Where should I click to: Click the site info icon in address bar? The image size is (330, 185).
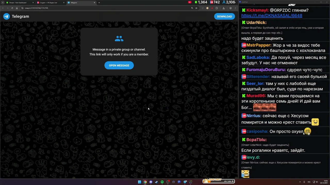pos(22,8)
